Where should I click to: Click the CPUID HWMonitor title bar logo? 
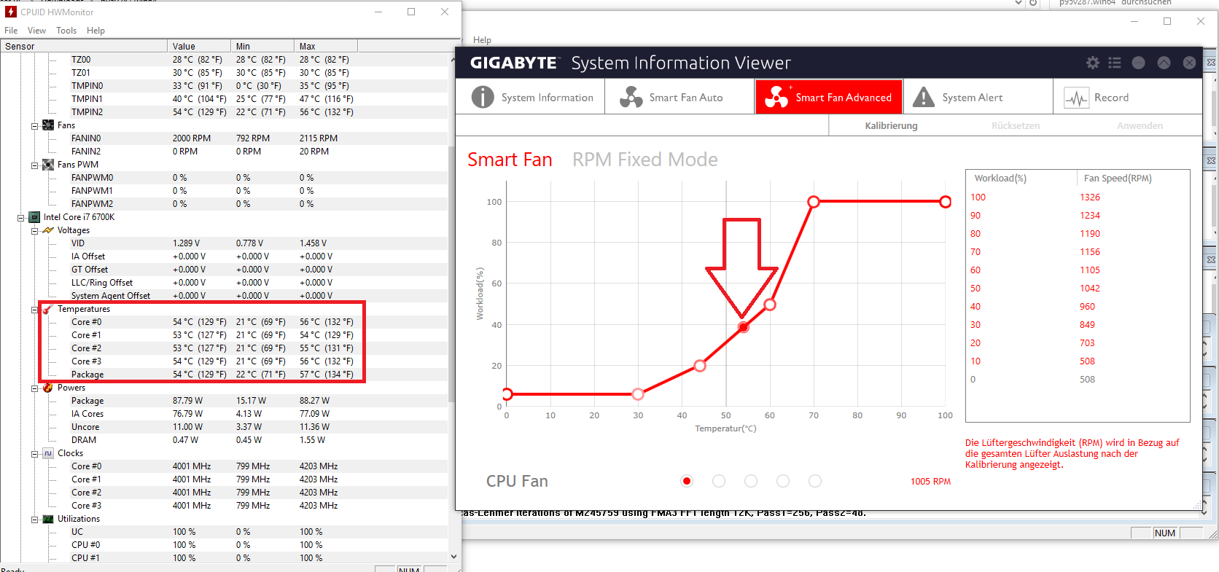coord(10,12)
